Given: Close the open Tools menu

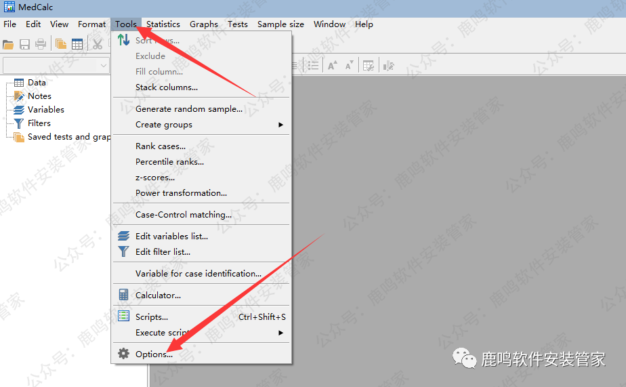Looking at the screenshot, I should [126, 24].
